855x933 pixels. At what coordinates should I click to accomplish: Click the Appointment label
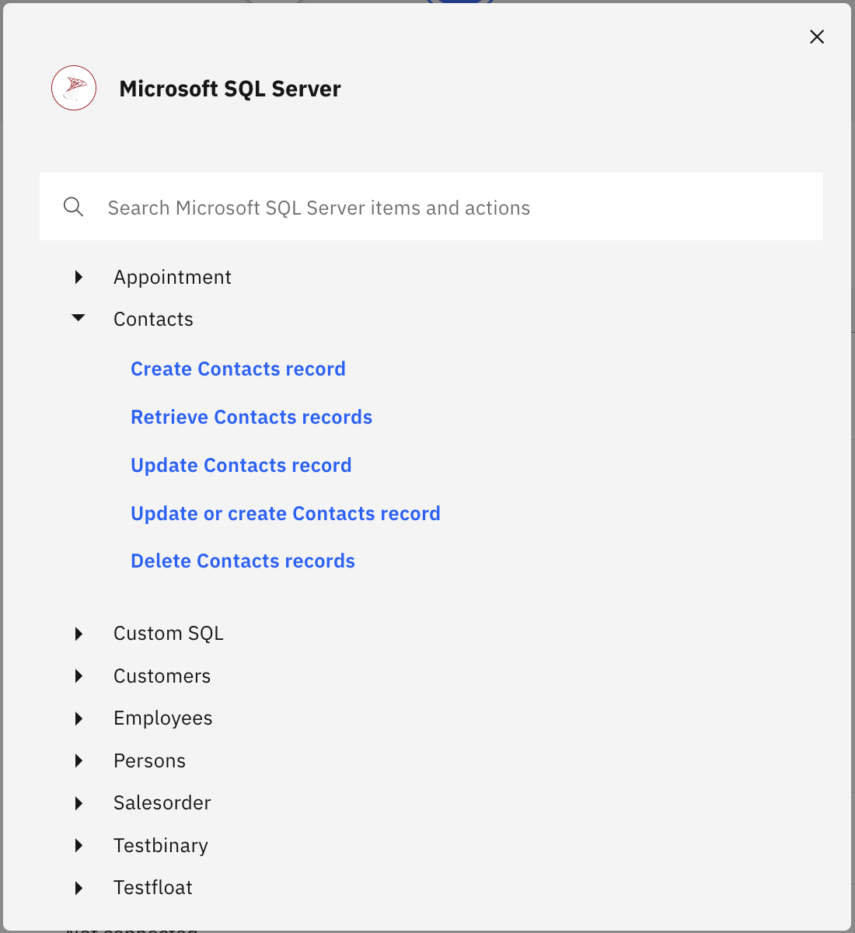(173, 278)
